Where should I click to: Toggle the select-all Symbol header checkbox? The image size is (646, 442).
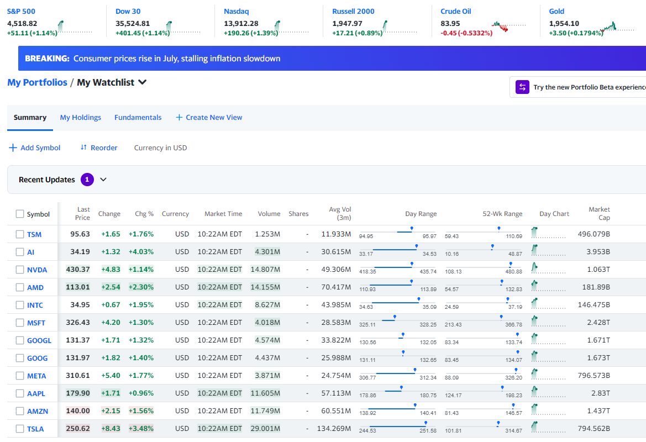(x=20, y=214)
